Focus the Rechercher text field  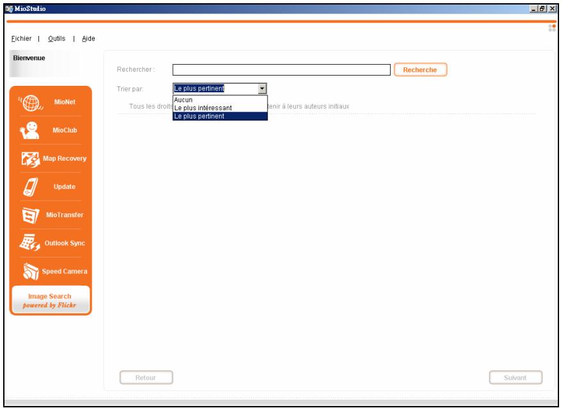[x=281, y=70]
